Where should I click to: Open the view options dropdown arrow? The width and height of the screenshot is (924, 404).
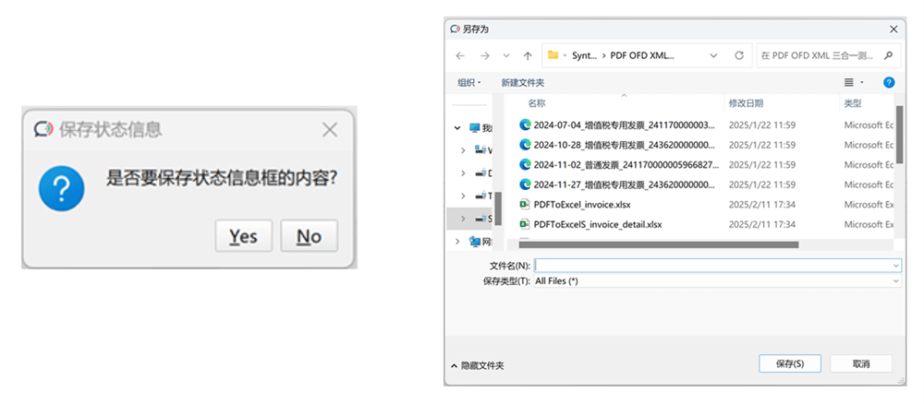coord(862,83)
